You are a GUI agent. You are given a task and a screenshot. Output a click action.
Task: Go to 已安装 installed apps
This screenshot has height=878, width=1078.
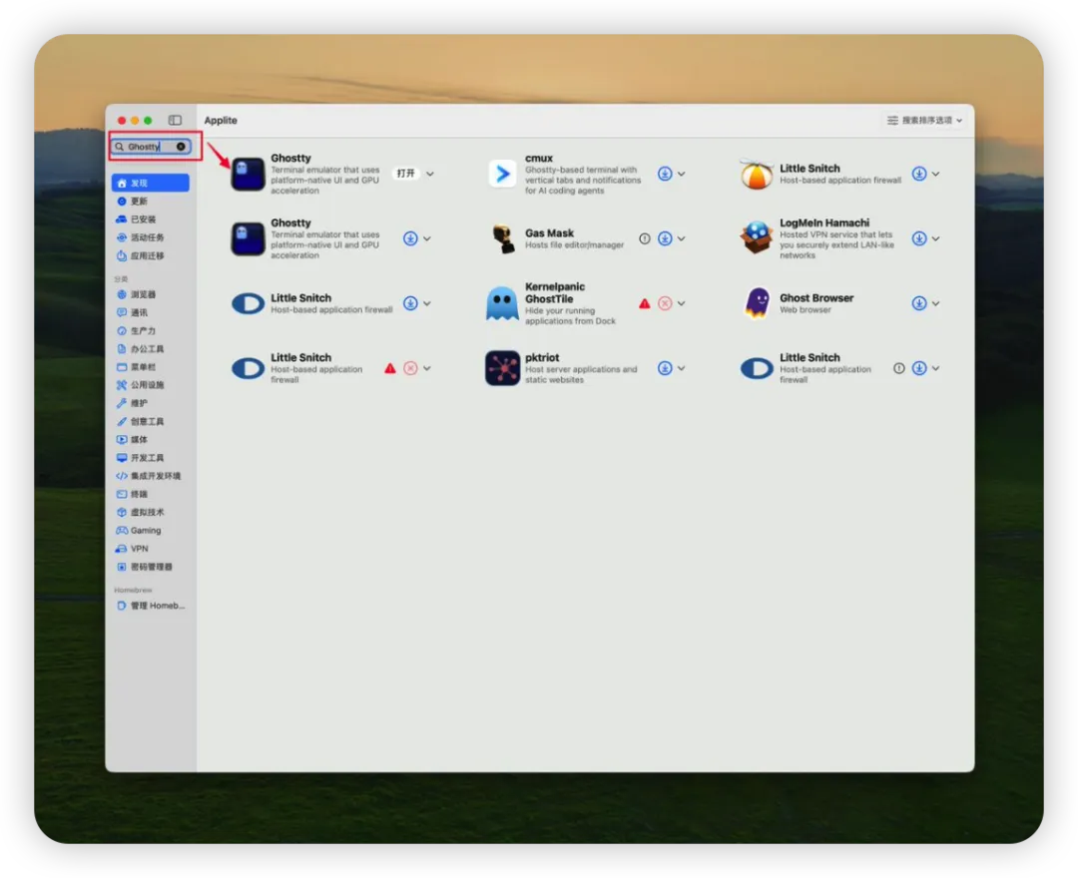pos(151,219)
